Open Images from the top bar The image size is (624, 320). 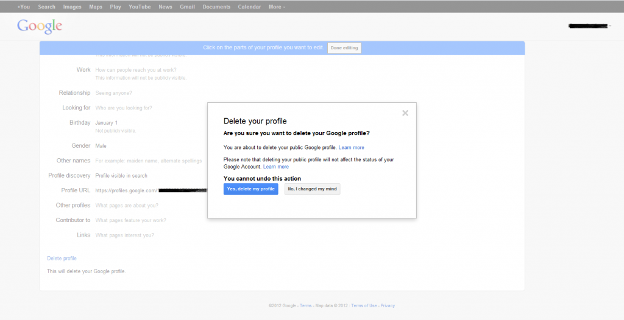tap(72, 7)
